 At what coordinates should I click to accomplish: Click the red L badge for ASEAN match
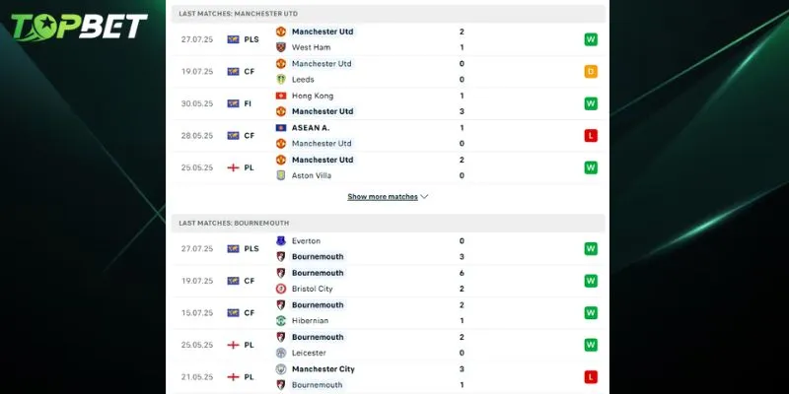click(591, 135)
